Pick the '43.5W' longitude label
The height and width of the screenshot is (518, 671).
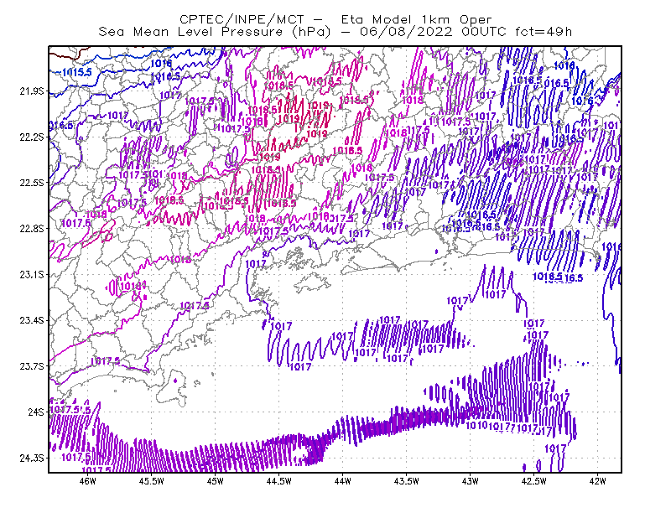tap(406, 481)
